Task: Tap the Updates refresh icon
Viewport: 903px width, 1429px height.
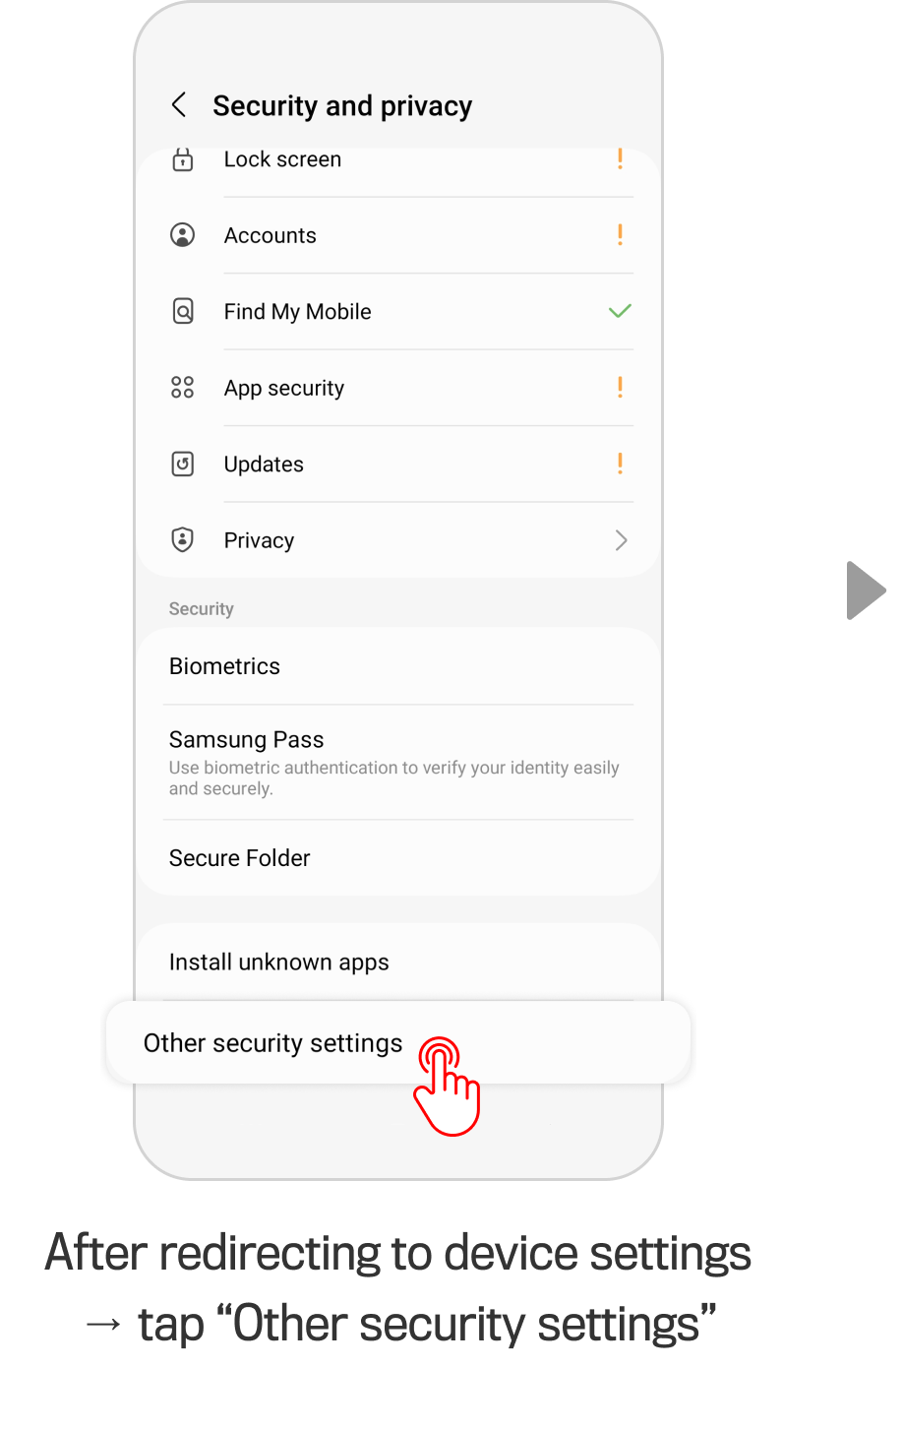Action: pyautogui.click(x=183, y=464)
